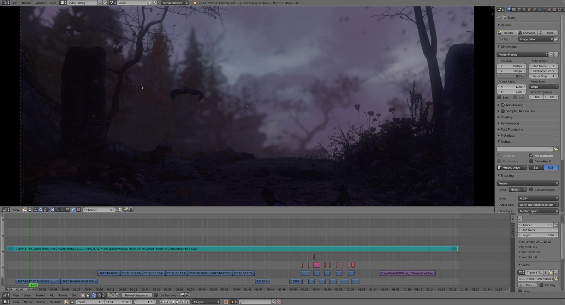Screen dimensions: 565x305
Task: Toggle the Use Backdrop checkbox
Action: pos(156,295)
